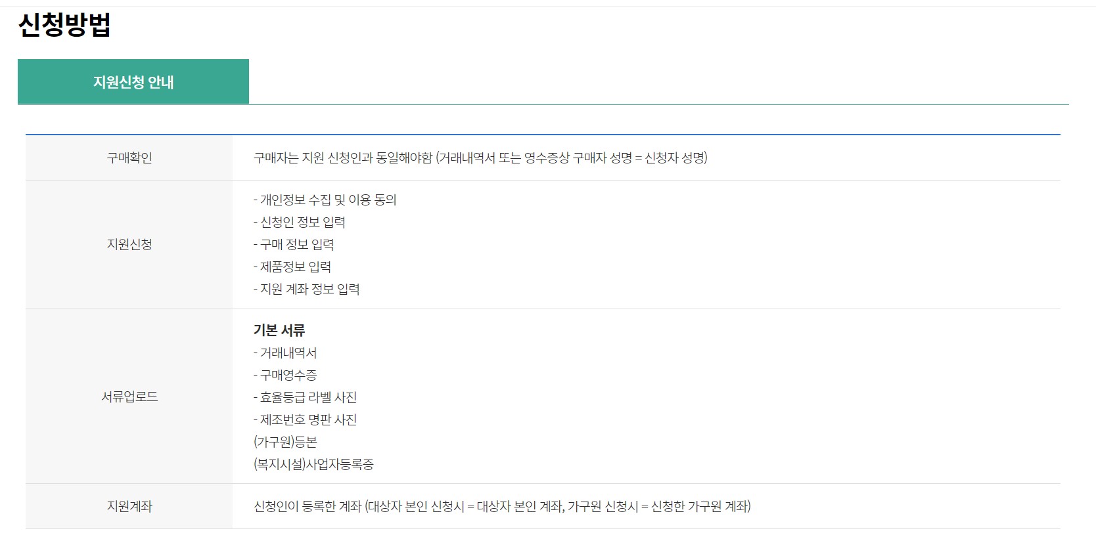1096x558 pixels.
Task: Select the 구매확인 row label
Action: click(129, 158)
